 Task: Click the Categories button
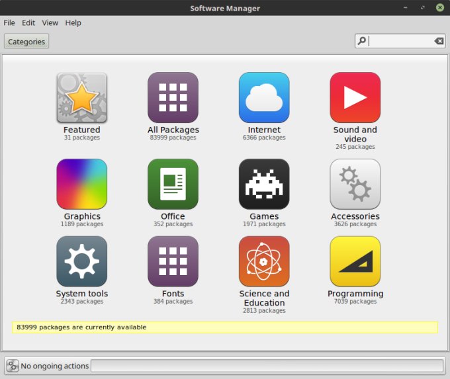click(26, 41)
